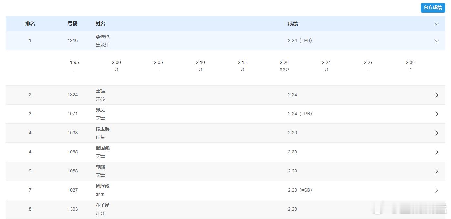Select bib number 1058

coord(73,171)
